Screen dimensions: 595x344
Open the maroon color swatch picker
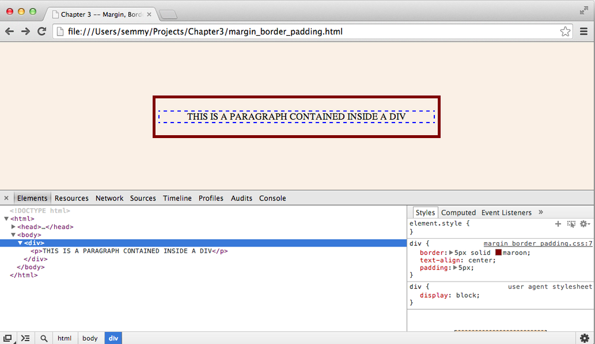pyautogui.click(x=498, y=252)
